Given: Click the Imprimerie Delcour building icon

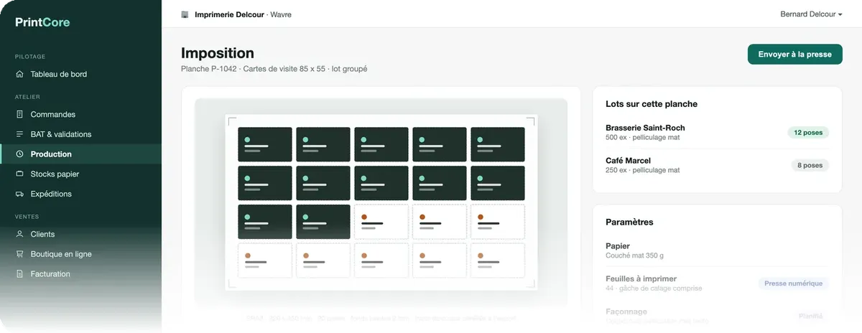Looking at the screenshot, I should pos(185,14).
